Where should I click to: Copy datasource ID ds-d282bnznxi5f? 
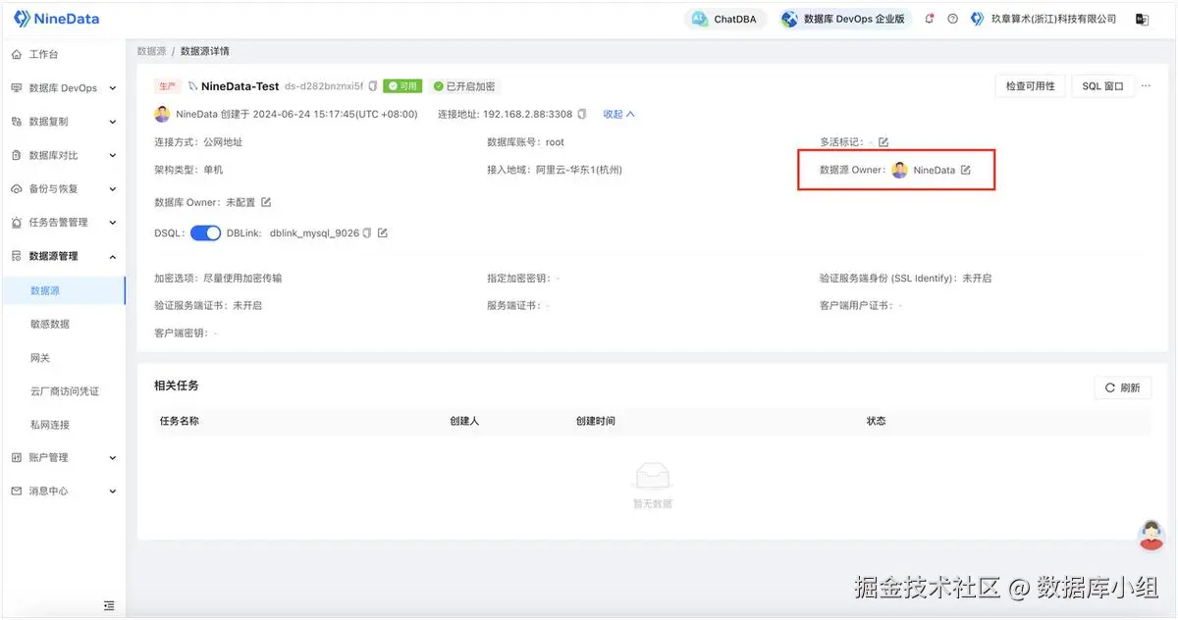[x=373, y=86]
